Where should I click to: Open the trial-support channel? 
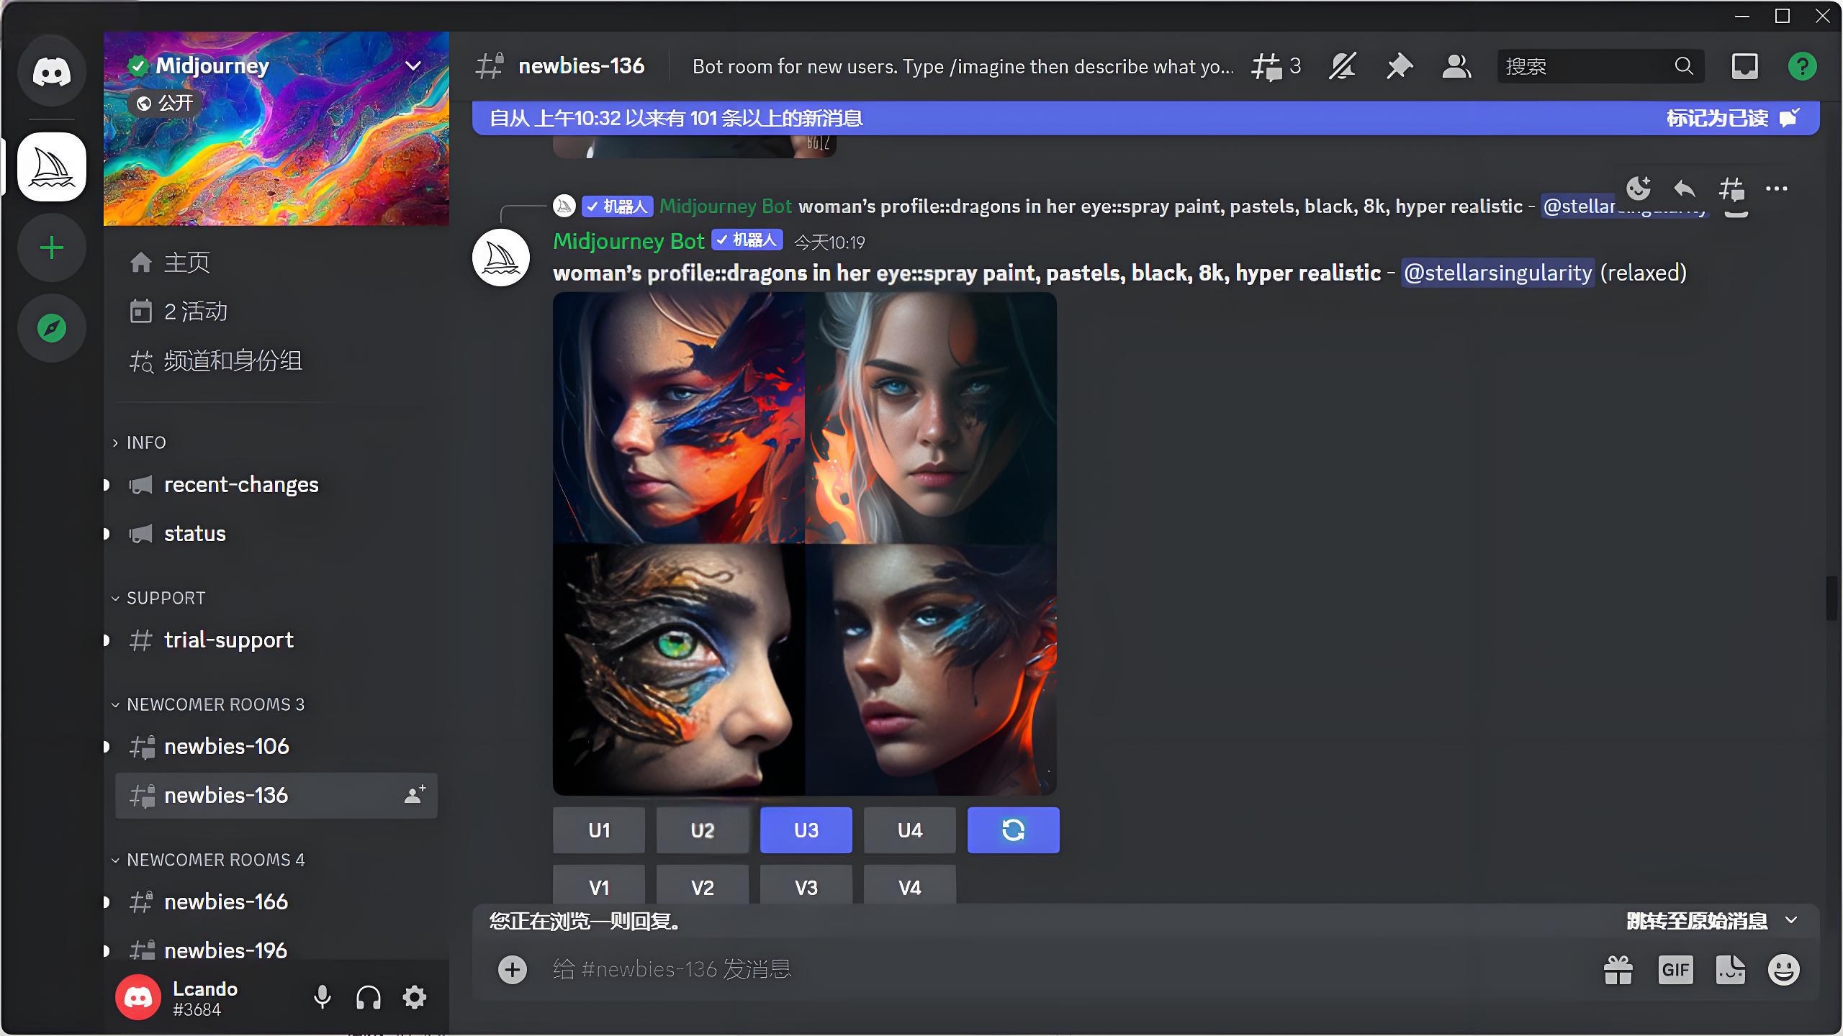tap(228, 640)
